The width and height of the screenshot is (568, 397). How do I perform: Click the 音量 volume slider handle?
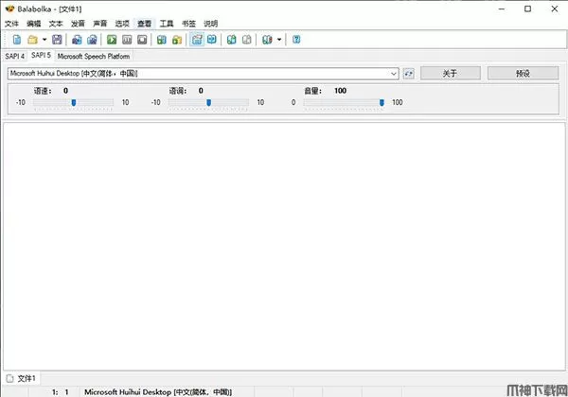382,102
